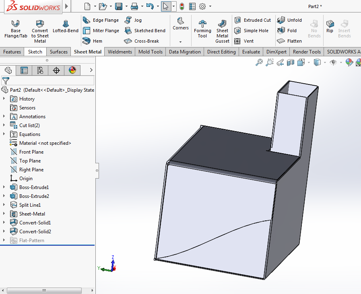The image size is (361, 294).
Task: Click Zoom to Fit in view toolbar
Action: click(259, 62)
